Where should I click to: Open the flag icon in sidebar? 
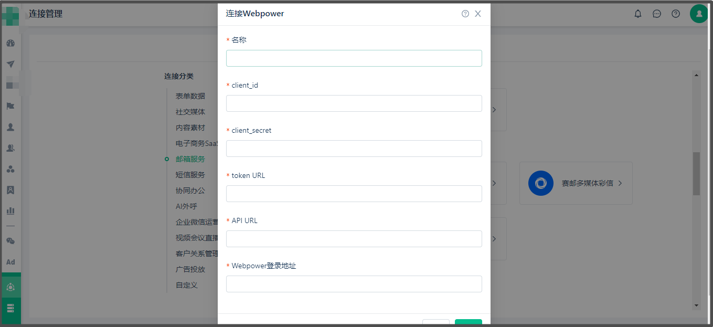(10, 106)
